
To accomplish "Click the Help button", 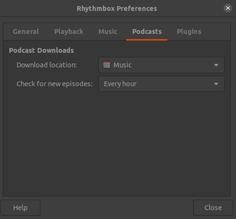I will point(21,208).
